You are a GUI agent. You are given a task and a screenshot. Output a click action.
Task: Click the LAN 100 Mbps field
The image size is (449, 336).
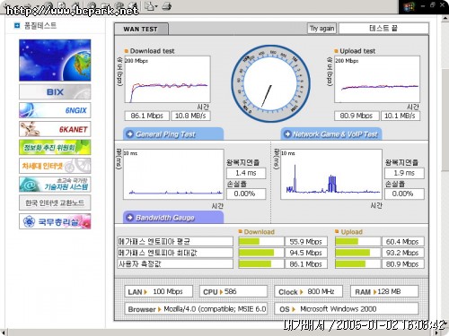click(159, 291)
